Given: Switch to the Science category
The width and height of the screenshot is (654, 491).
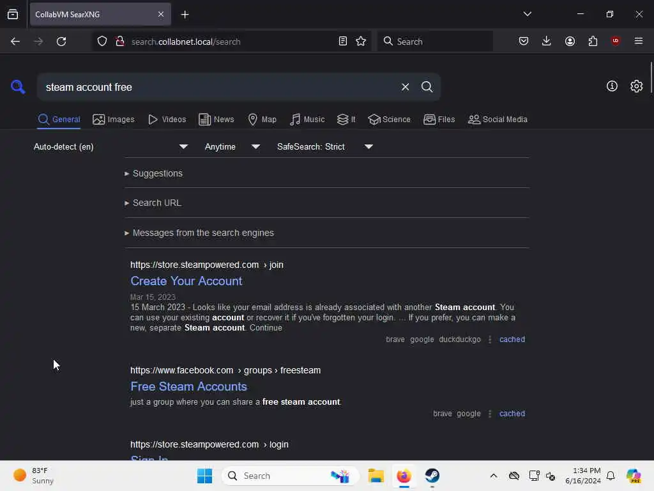Looking at the screenshot, I should pyautogui.click(x=389, y=120).
